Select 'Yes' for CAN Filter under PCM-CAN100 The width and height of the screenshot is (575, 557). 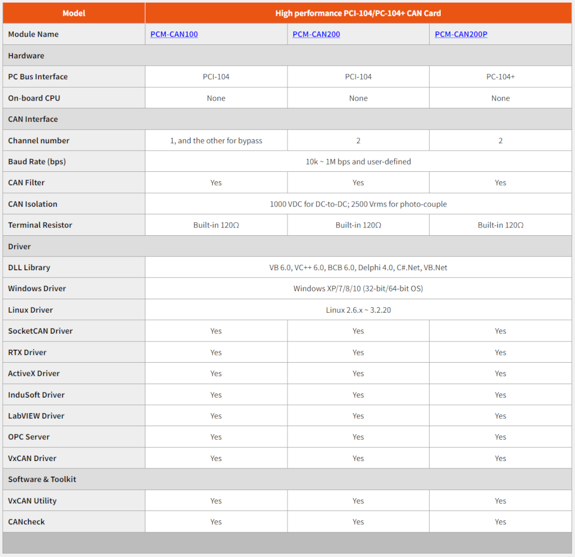(x=216, y=182)
